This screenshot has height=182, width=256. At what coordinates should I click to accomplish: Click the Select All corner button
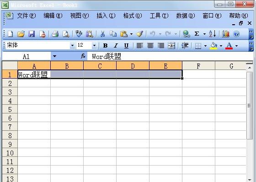pos(10,66)
